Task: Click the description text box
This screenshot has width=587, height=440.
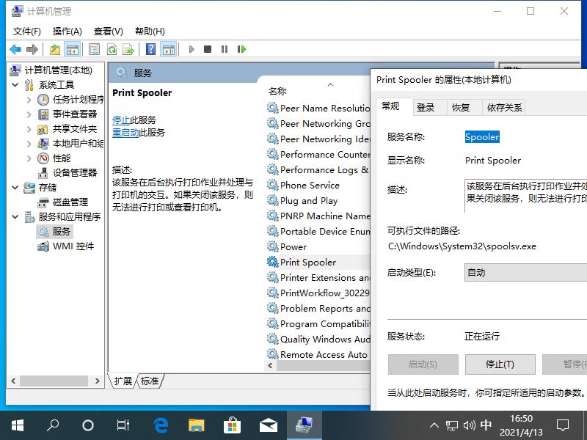Action: [525, 196]
